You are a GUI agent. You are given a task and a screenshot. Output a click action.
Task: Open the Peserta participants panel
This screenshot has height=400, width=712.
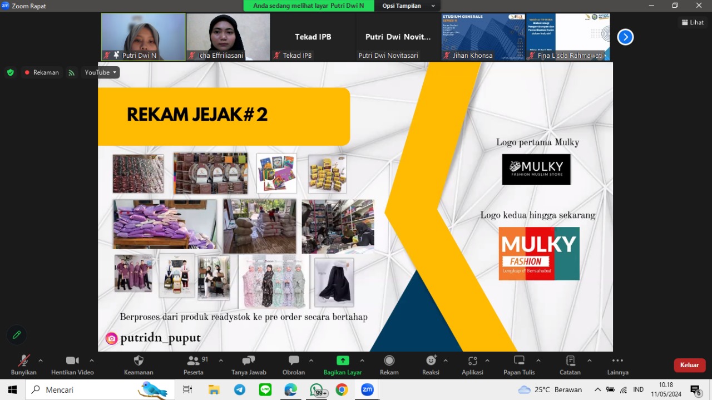coord(194,364)
